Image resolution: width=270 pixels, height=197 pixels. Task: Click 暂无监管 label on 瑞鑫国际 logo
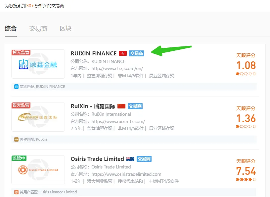(21, 105)
